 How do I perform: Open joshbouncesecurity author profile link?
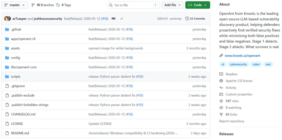(x=48, y=18)
